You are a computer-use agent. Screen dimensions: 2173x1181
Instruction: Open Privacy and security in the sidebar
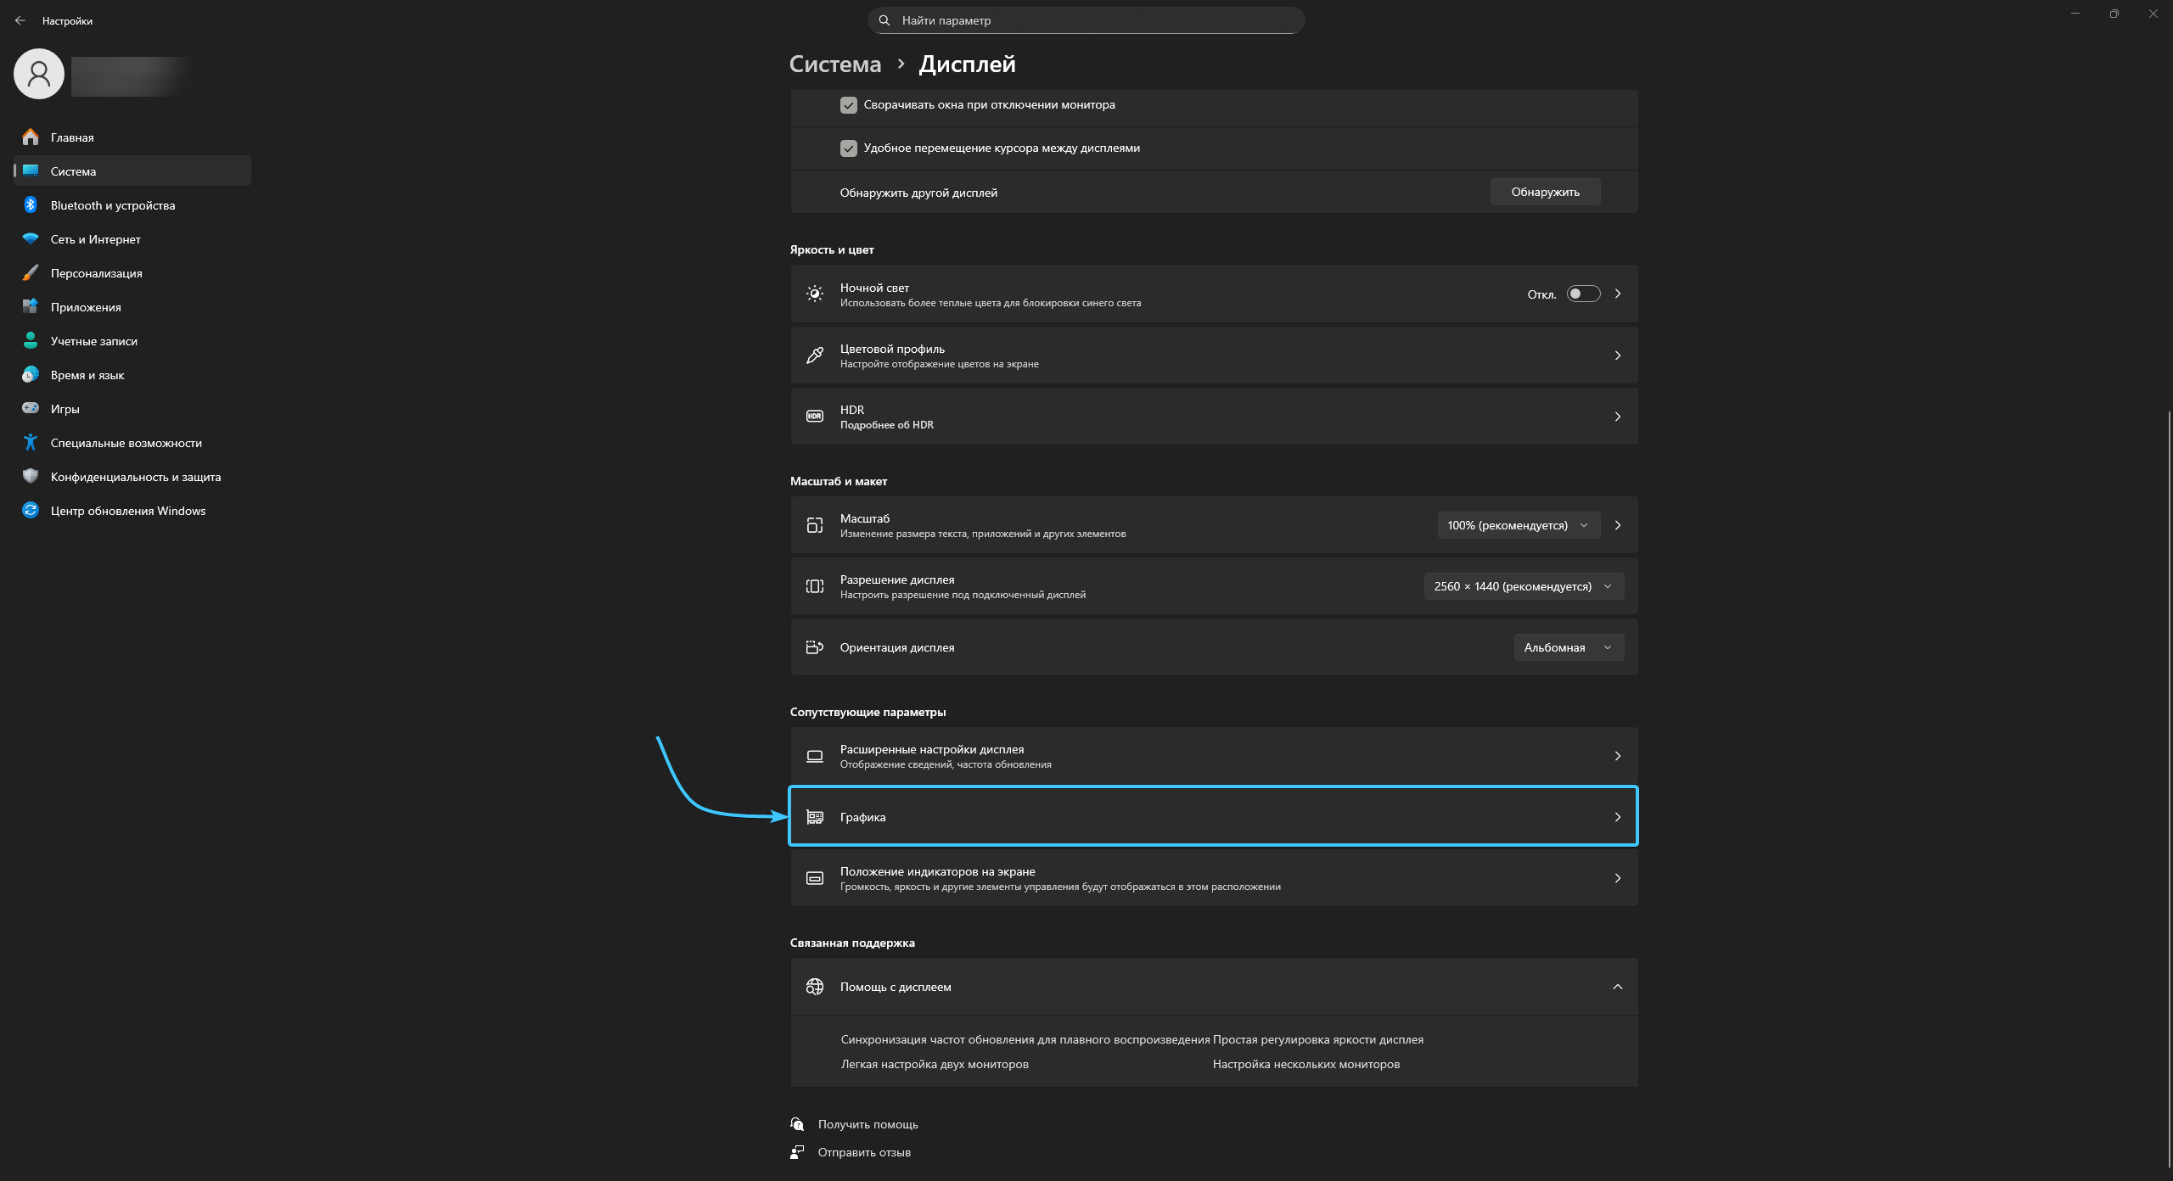(135, 477)
